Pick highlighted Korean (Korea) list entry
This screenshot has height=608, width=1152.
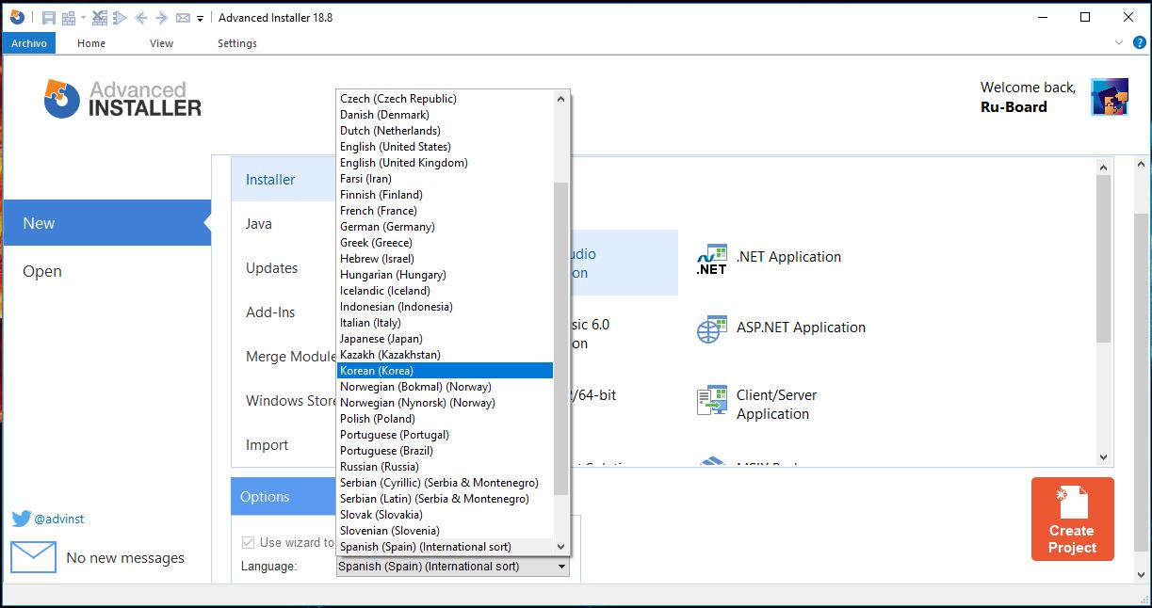click(445, 371)
